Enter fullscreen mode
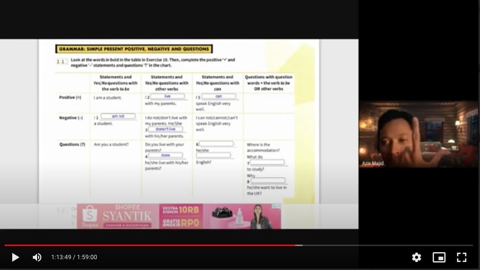480x270 pixels. point(461,257)
